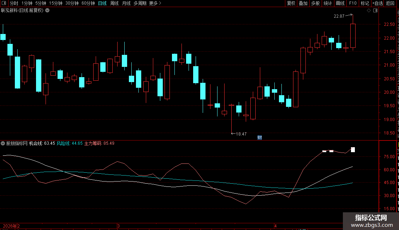The width and height of the screenshot is (399, 230).
Task: Switch to 分时 intraday view
Action: click(x=14, y=3)
